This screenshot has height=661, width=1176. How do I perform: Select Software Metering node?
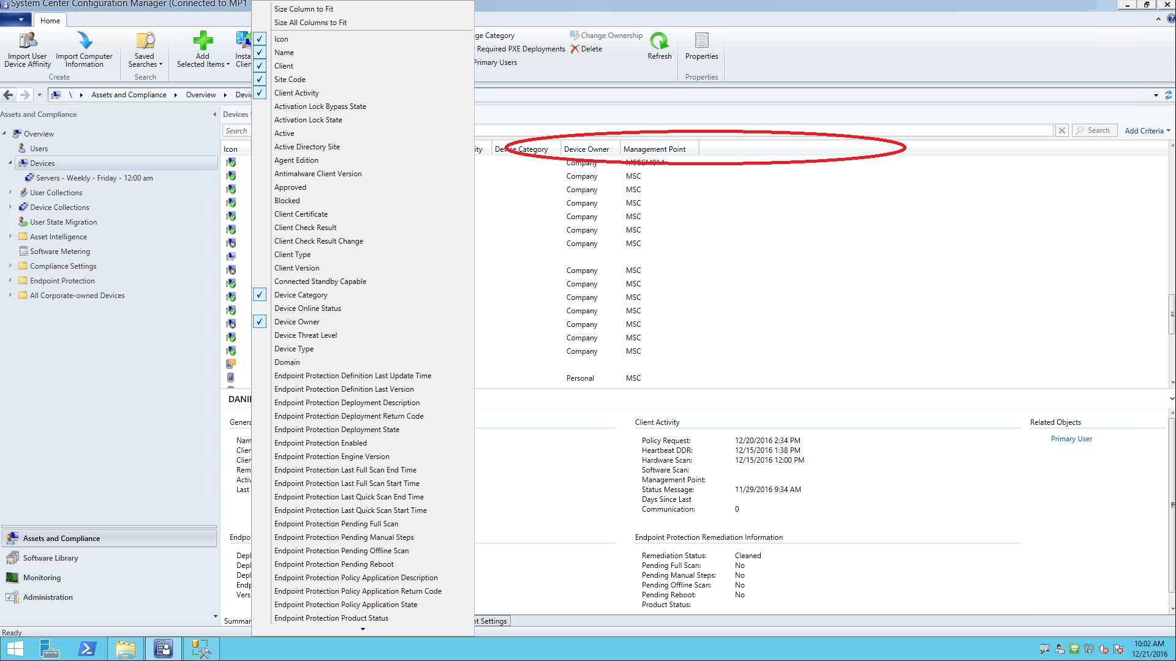tap(59, 252)
